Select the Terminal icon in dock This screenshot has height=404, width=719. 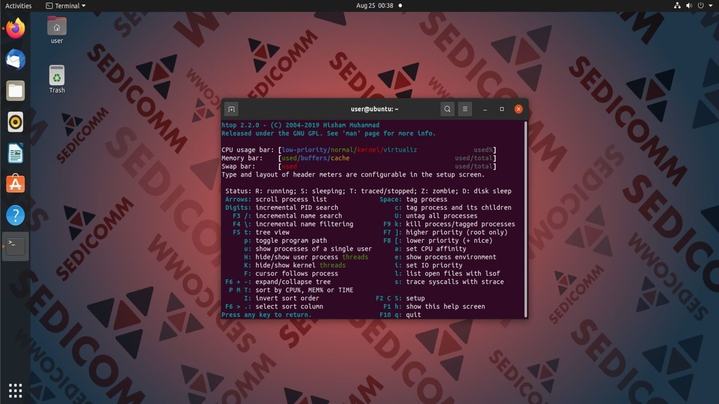click(15, 247)
